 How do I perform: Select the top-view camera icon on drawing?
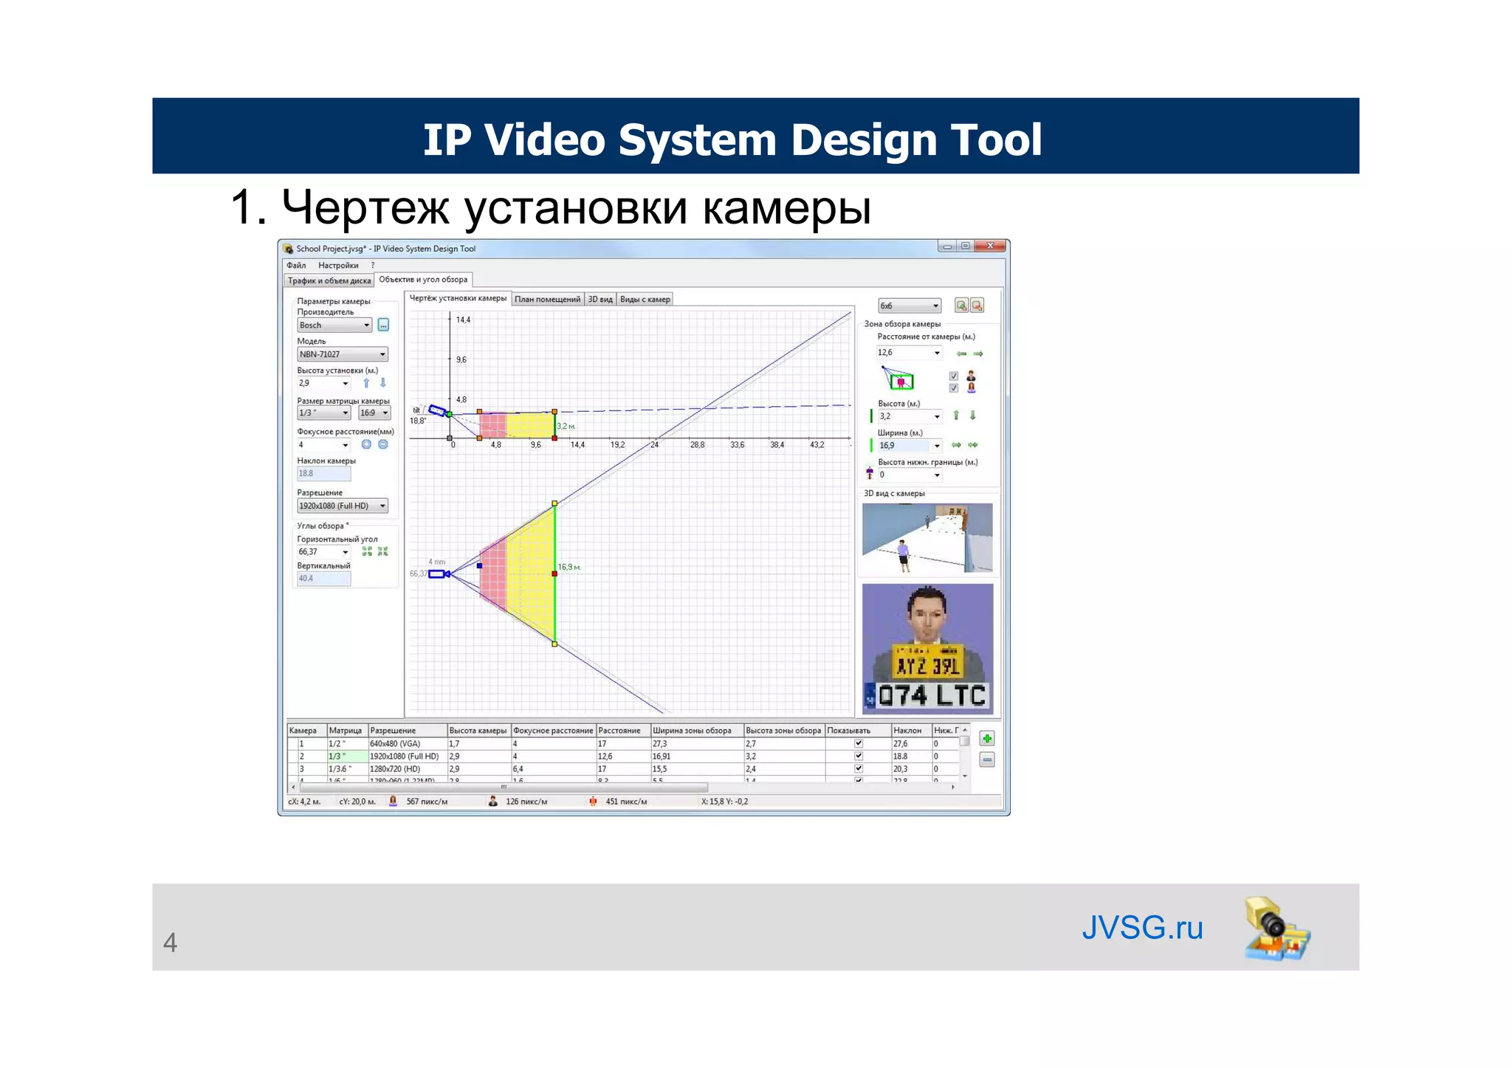tap(439, 573)
